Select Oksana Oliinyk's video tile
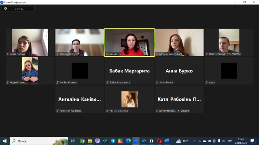 click(80, 42)
